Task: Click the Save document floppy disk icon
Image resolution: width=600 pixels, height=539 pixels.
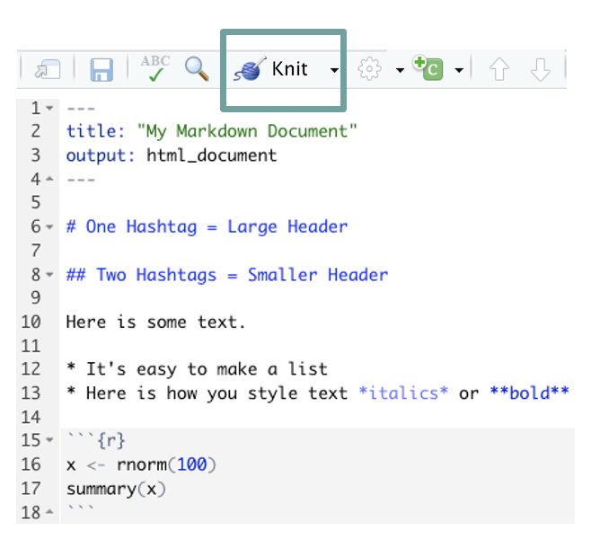Action: 101,70
